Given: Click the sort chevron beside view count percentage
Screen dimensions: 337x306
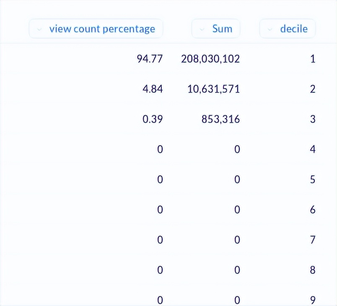Looking at the screenshot, I should 39,29.
